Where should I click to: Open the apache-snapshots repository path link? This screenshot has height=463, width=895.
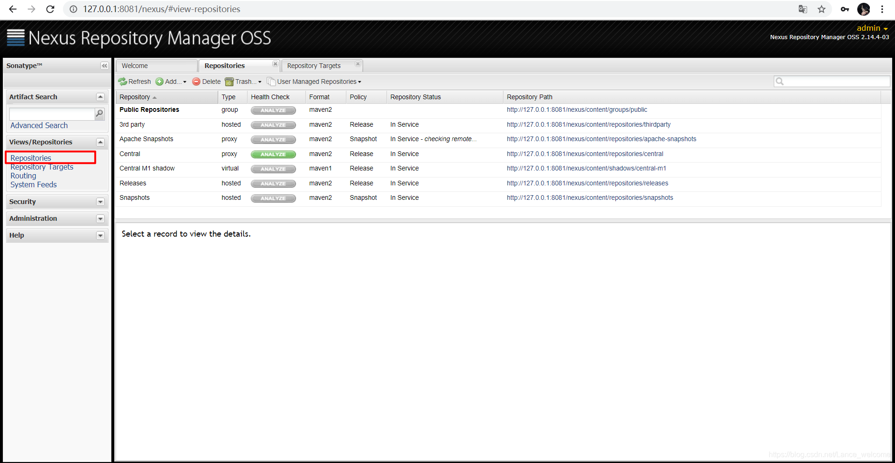[601, 139]
